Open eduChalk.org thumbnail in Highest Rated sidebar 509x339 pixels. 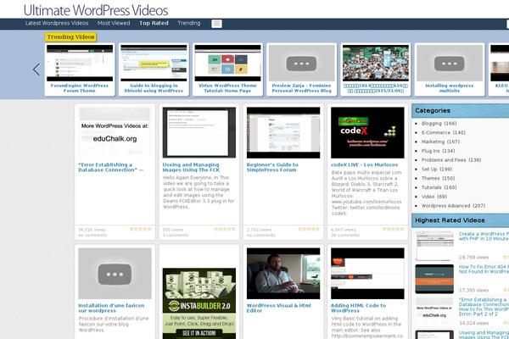(434, 312)
